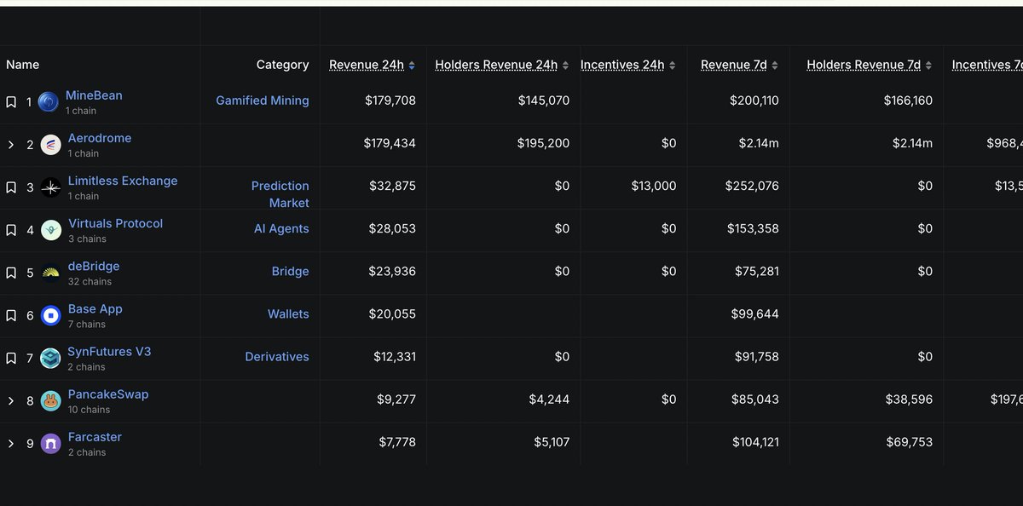Toggle bookmark for deBridge
Image resolution: width=1023 pixels, height=506 pixels.
11,273
